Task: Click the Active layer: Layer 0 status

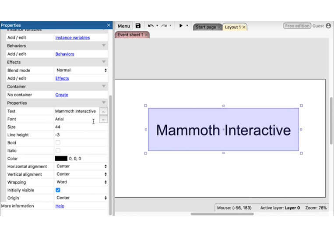Action: tap(280, 208)
